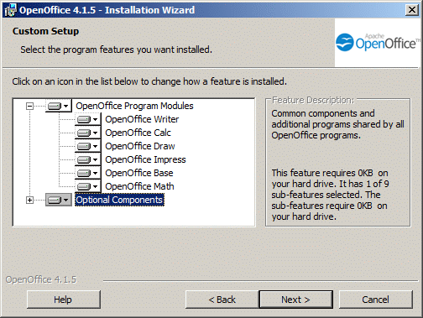
Task: Open the OpenOffice Draw feature dropdown icon
Action: click(x=88, y=146)
